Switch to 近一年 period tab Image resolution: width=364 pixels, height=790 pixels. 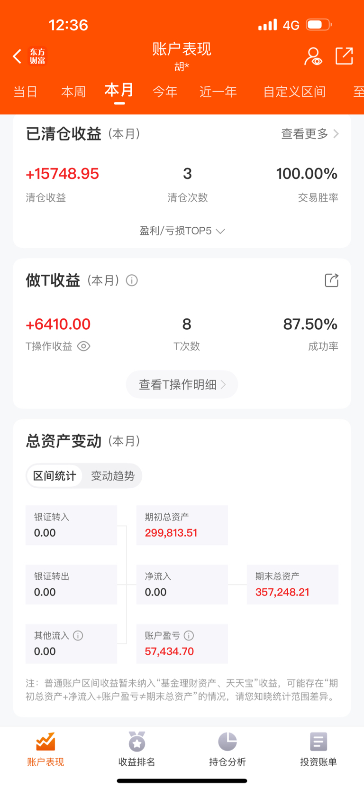[x=218, y=92]
